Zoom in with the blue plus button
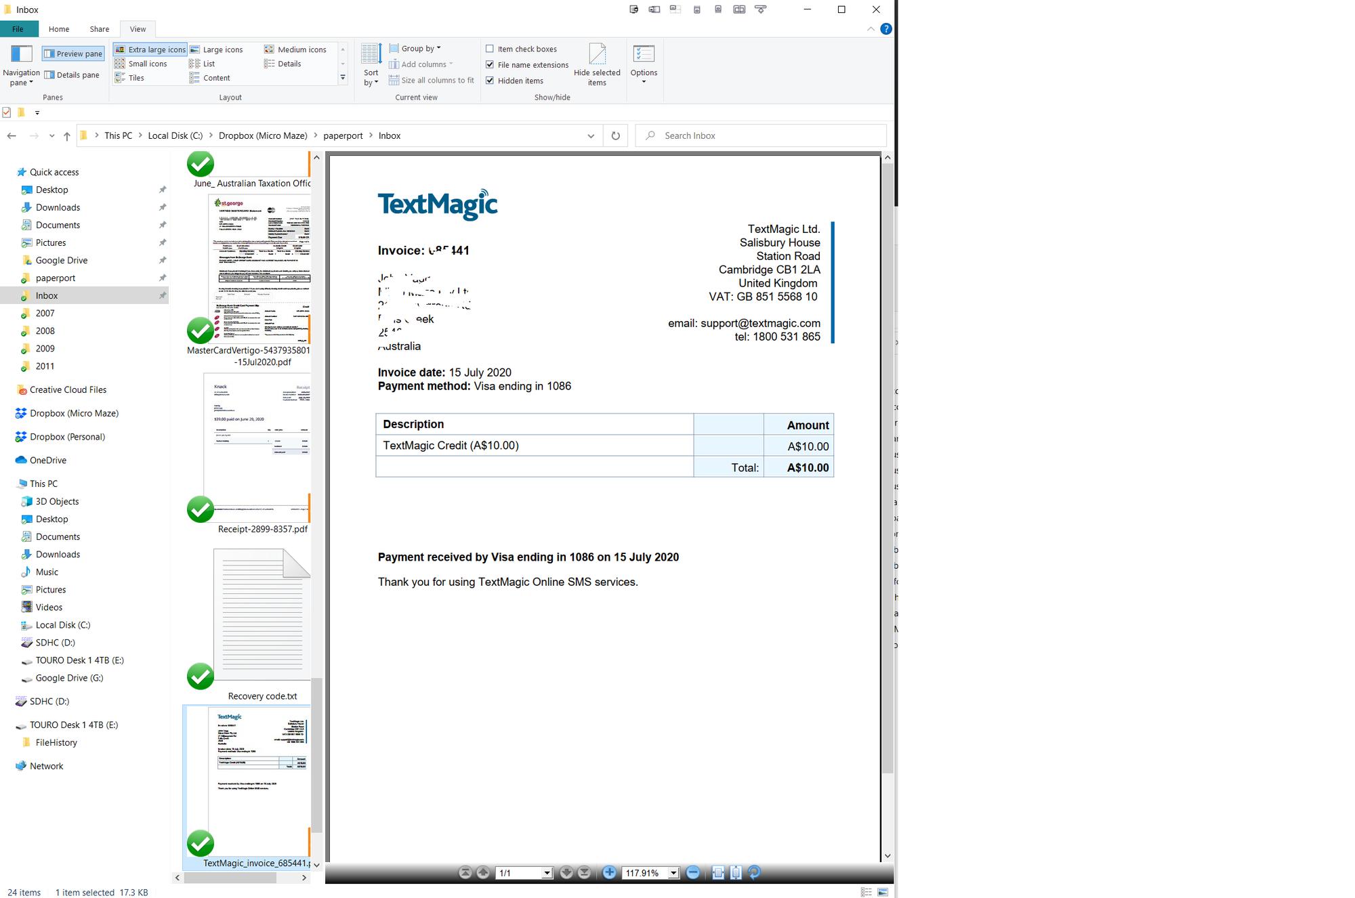Viewport: 1355px width, 898px height. (x=609, y=872)
